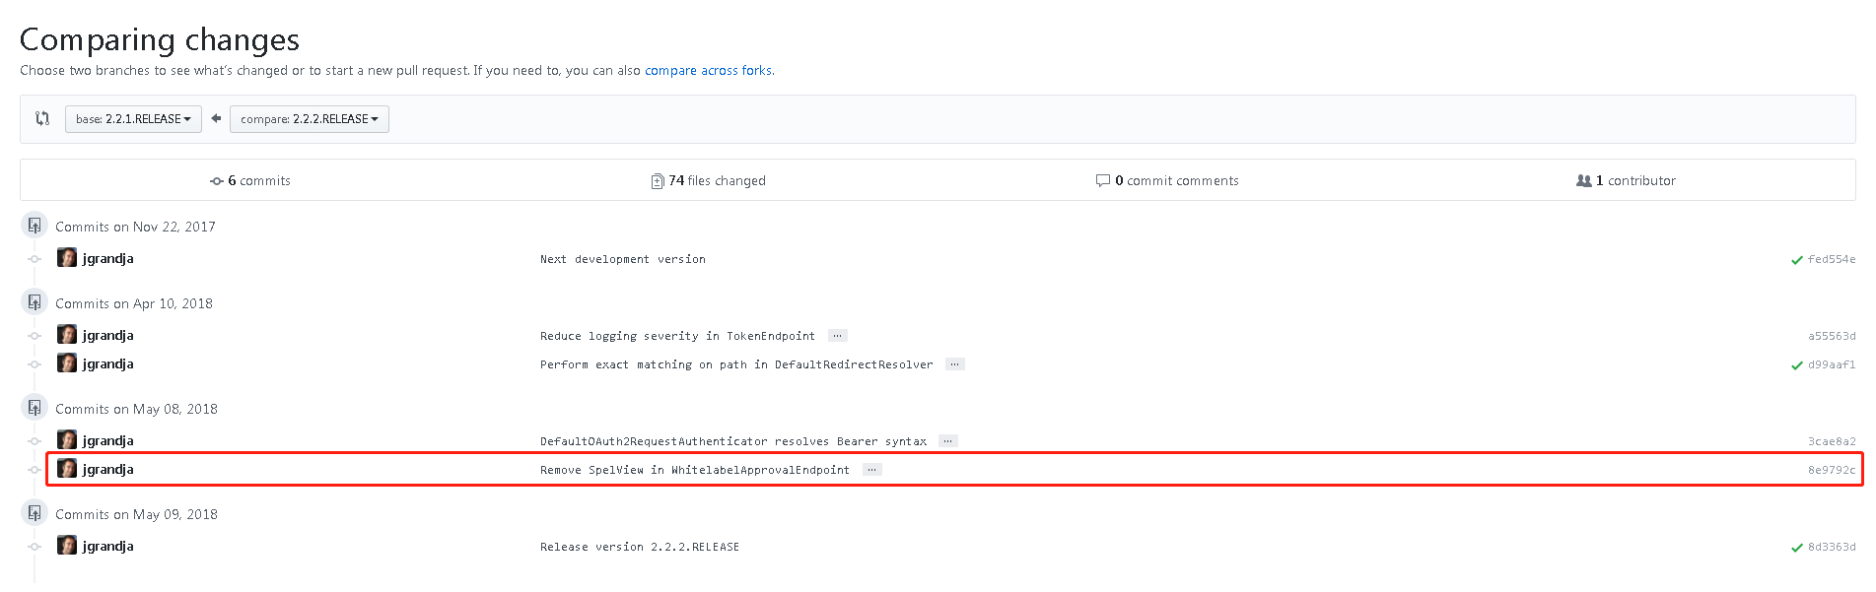1876x592 pixels.
Task: View the 0 commit comments section
Action: click(1167, 181)
